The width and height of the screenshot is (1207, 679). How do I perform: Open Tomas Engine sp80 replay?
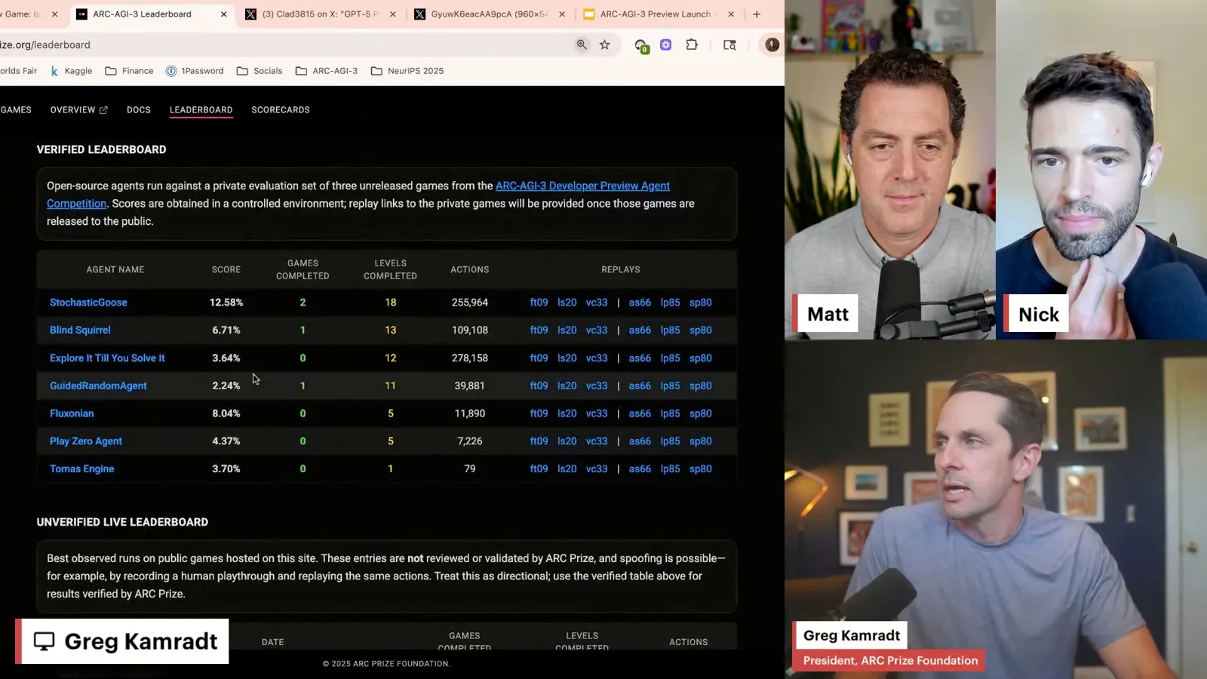pyautogui.click(x=701, y=469)
